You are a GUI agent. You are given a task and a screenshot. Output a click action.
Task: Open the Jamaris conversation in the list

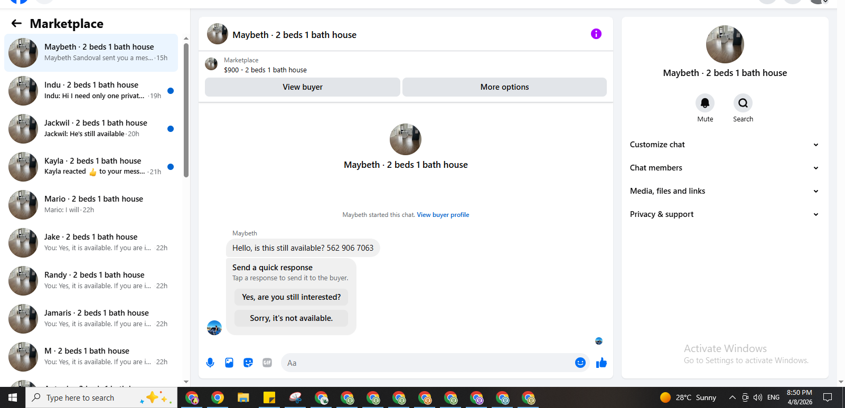pos(91,319)
